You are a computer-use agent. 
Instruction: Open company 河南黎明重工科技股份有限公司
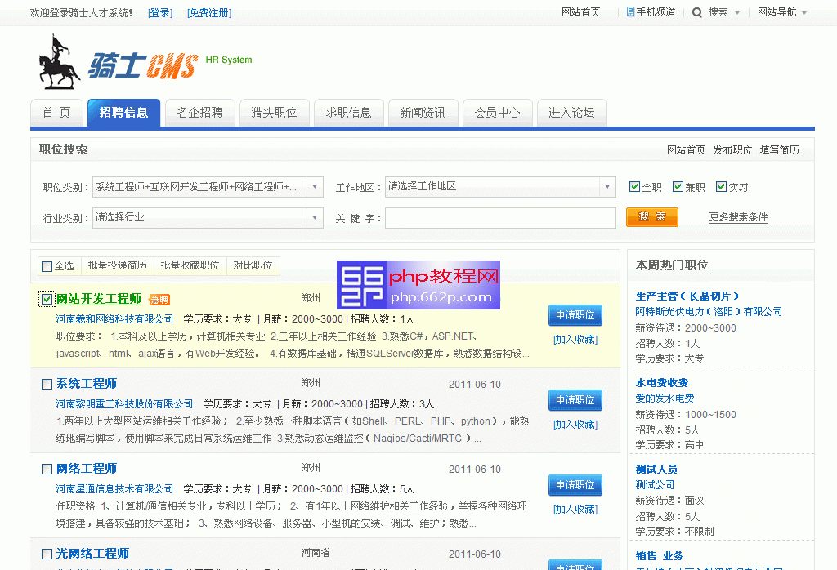[x=125, y=404]
